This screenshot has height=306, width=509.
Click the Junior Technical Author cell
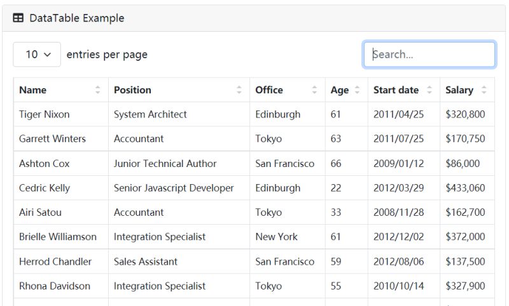click(165, 164)
